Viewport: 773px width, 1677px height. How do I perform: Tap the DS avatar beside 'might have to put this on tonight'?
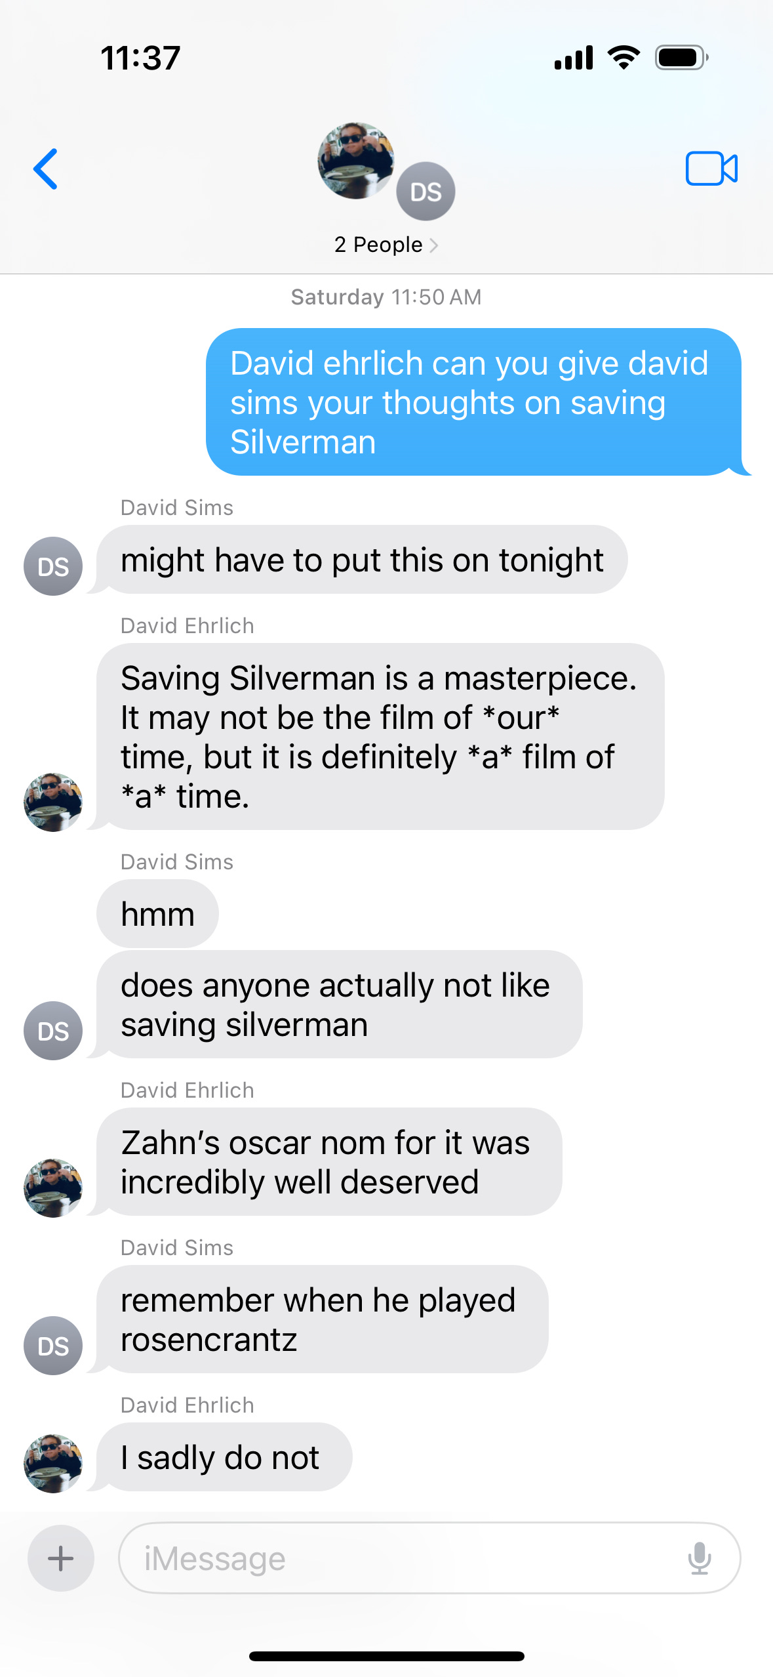[x=53, y=566]
